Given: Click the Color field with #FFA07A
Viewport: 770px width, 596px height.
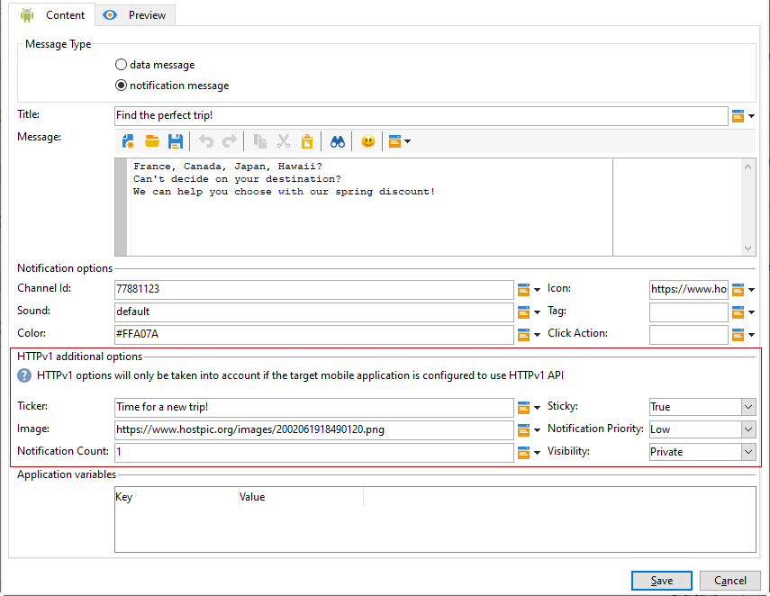Looking at the screenshot, I should coord(314,334).
